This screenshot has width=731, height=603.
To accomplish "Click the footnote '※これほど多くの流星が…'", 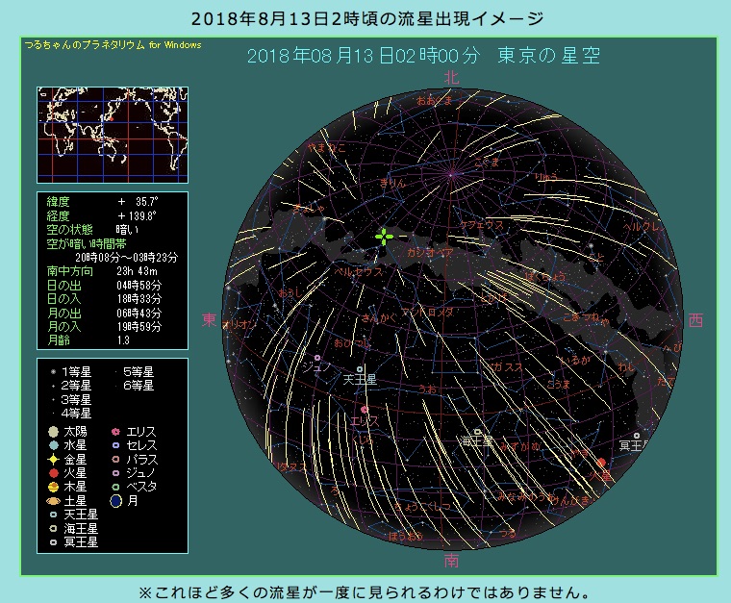I will coord(365,592).
